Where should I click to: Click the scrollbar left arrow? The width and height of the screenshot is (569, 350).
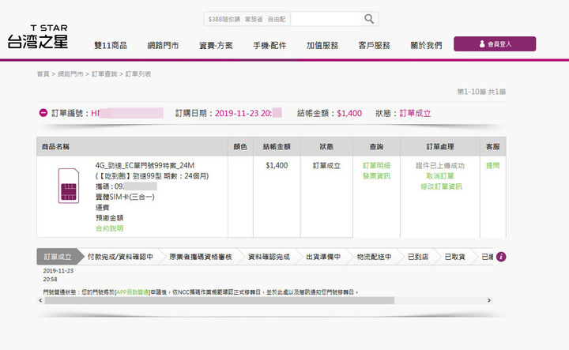40,300
